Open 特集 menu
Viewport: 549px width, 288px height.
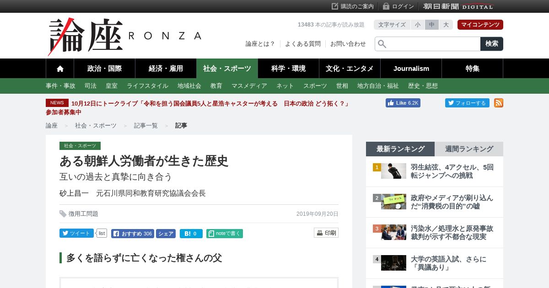(x=473, y=69)
